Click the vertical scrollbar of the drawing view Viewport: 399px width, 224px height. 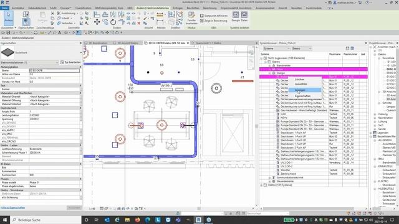(x=256, y=126)
